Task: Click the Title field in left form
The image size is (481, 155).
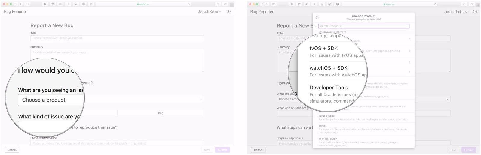Action: pyautogui.click(x=117, y=38)
